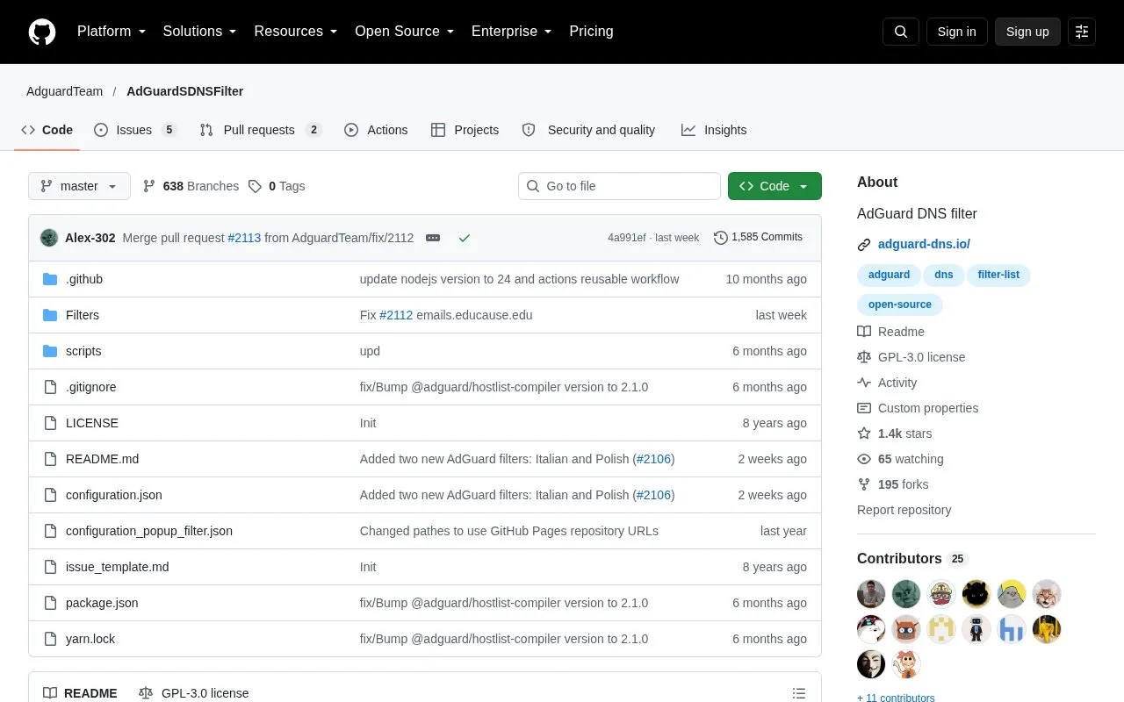Open the README outline list icon
Image resolution: width=1124 pixels, height=702 pixels.
(799, 693)
